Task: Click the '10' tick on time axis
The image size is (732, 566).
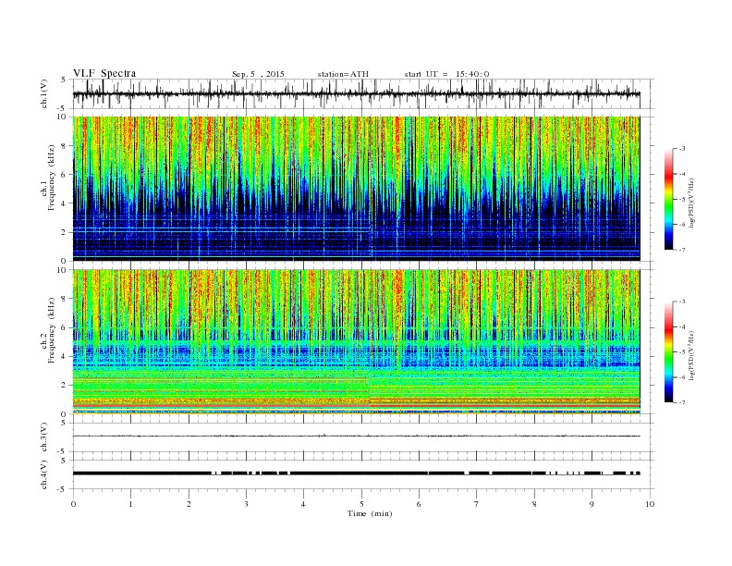Action: tap(650, 504)
